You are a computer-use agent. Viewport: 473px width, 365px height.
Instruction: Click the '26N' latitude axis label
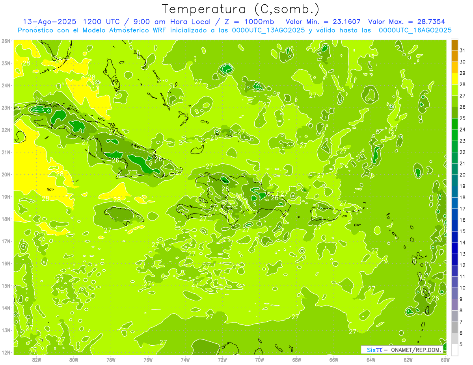click(x=6, y=41)
